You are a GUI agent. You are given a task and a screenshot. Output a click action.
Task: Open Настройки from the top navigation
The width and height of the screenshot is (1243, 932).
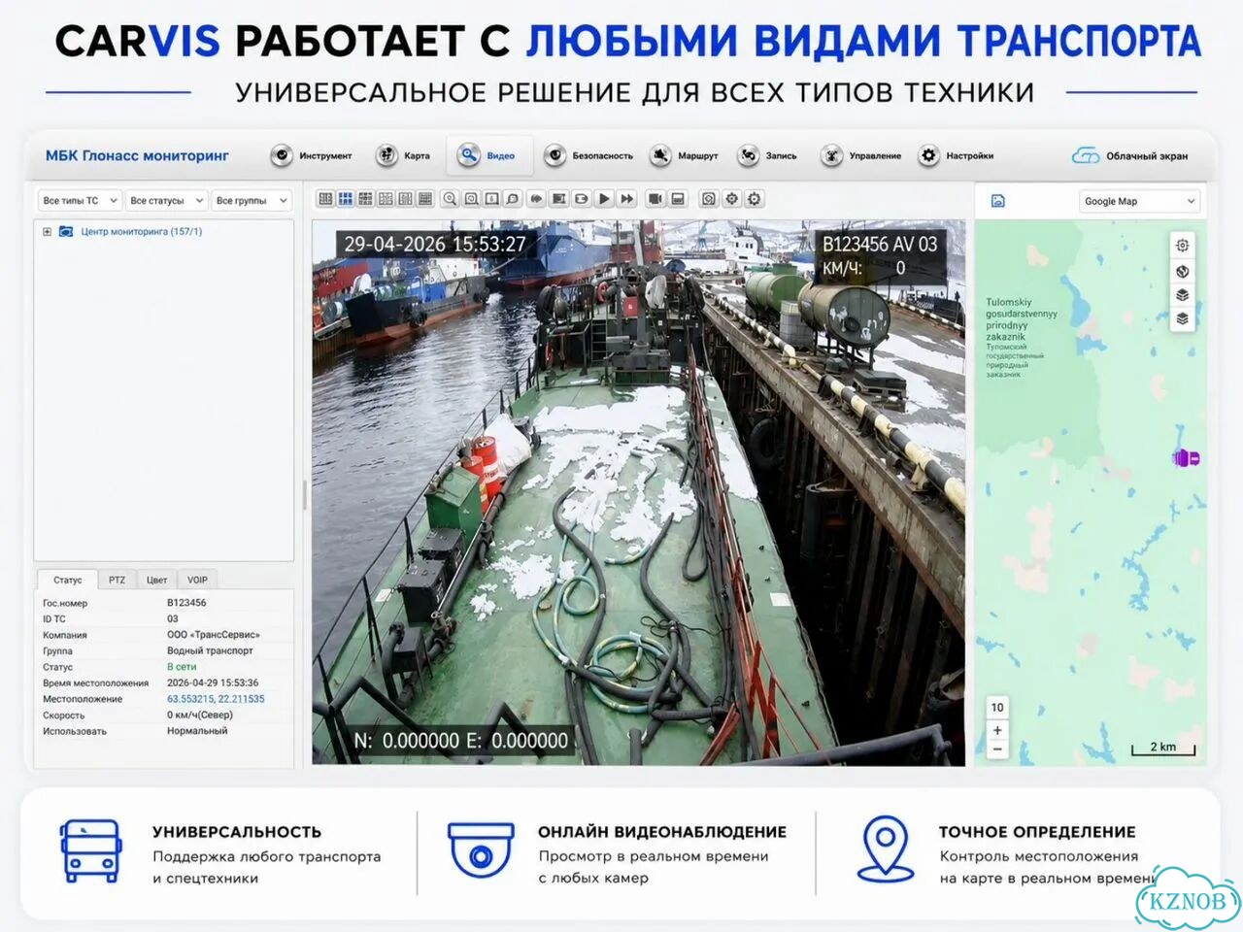(x=957, y=155)
